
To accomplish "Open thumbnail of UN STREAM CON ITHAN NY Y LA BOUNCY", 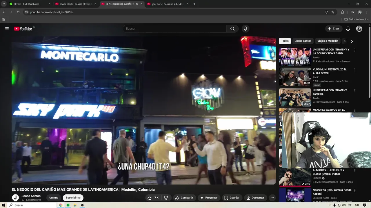I will pyautogui.click(x=295, y=57).
